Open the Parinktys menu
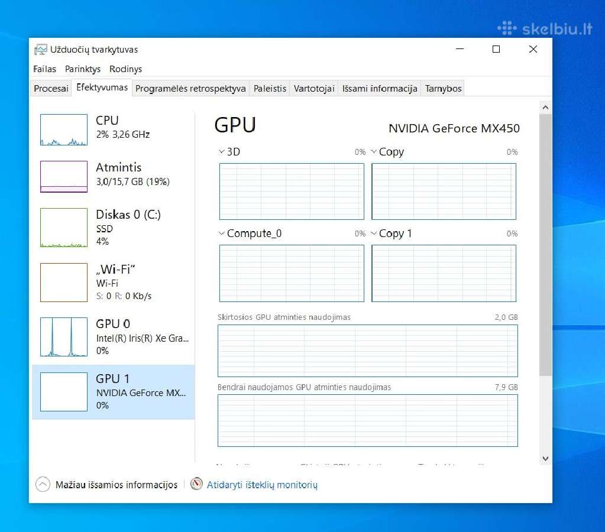Viewport: 605px width, 532px height. click(83, 69)
